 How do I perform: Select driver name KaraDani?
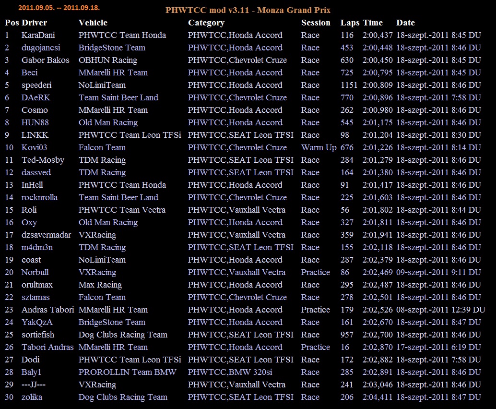coord(38,35)
